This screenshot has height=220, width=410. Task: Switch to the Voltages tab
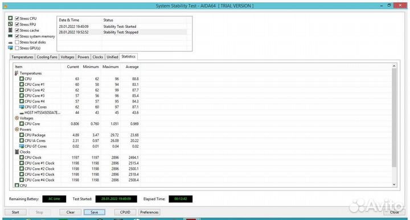click(67, 57)
